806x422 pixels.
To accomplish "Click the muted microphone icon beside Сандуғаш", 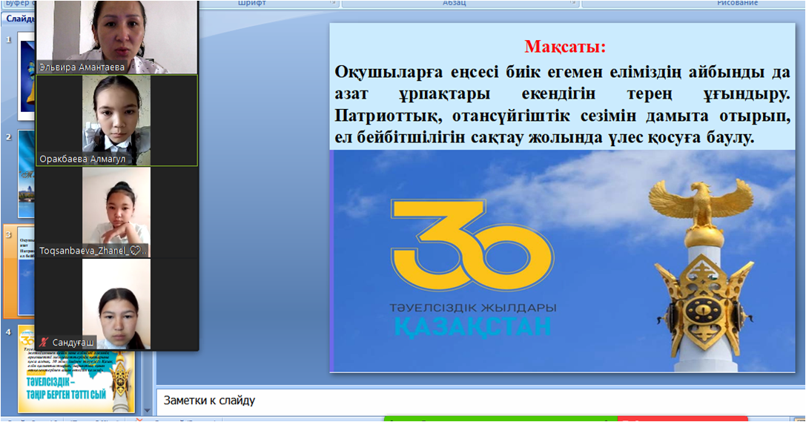I will (x=44, y=343).
